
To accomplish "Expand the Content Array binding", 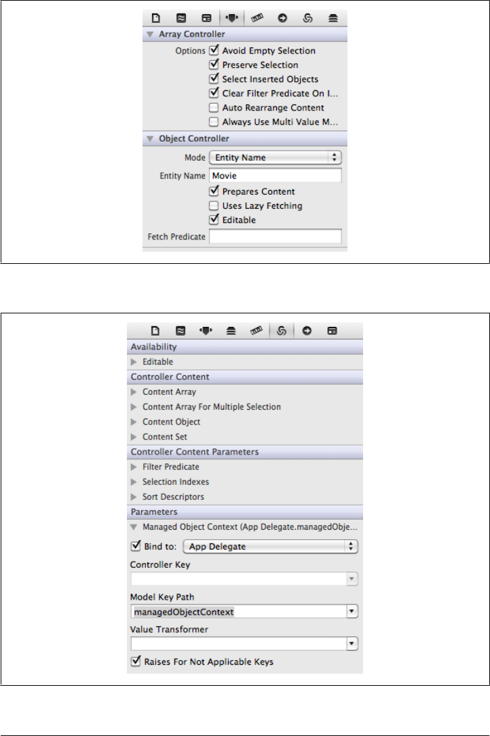I will coord(134,392).
